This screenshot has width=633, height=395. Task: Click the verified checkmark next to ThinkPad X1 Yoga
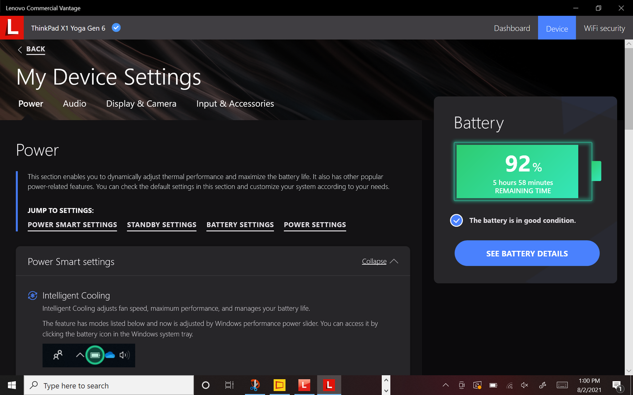click(116, 28)
